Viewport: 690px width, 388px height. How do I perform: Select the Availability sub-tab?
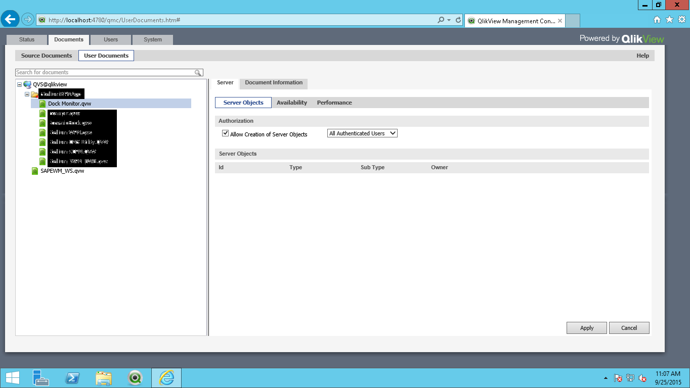(x=292, y=103)
